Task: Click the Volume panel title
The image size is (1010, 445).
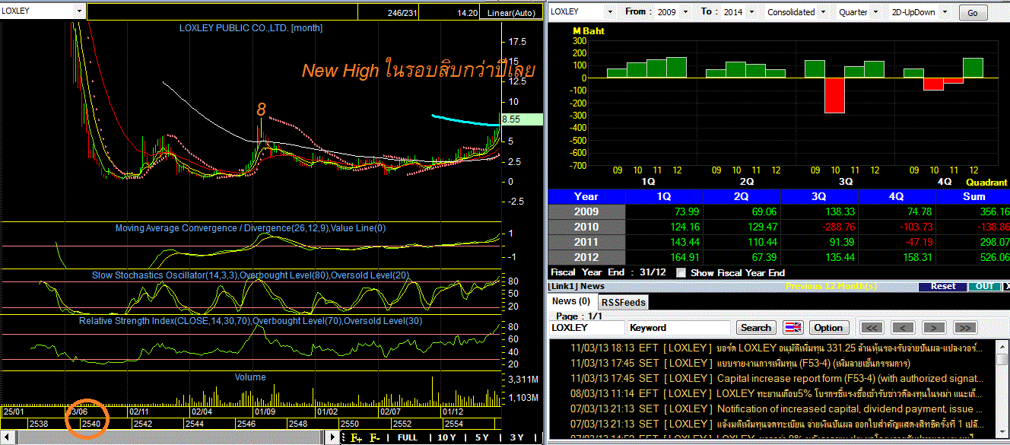Action: click(250, 377)
